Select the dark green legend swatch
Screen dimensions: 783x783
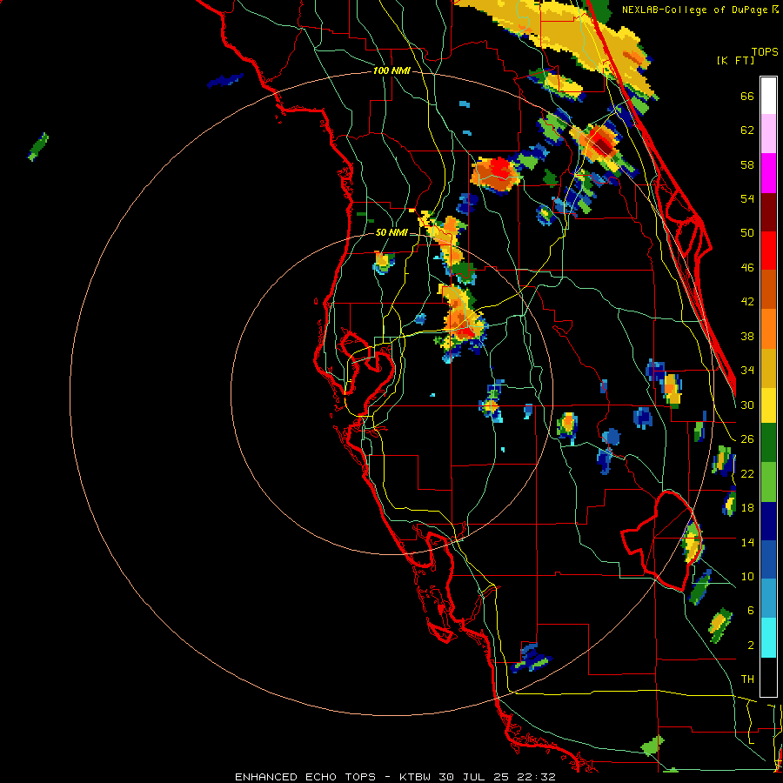pos(768,442)
